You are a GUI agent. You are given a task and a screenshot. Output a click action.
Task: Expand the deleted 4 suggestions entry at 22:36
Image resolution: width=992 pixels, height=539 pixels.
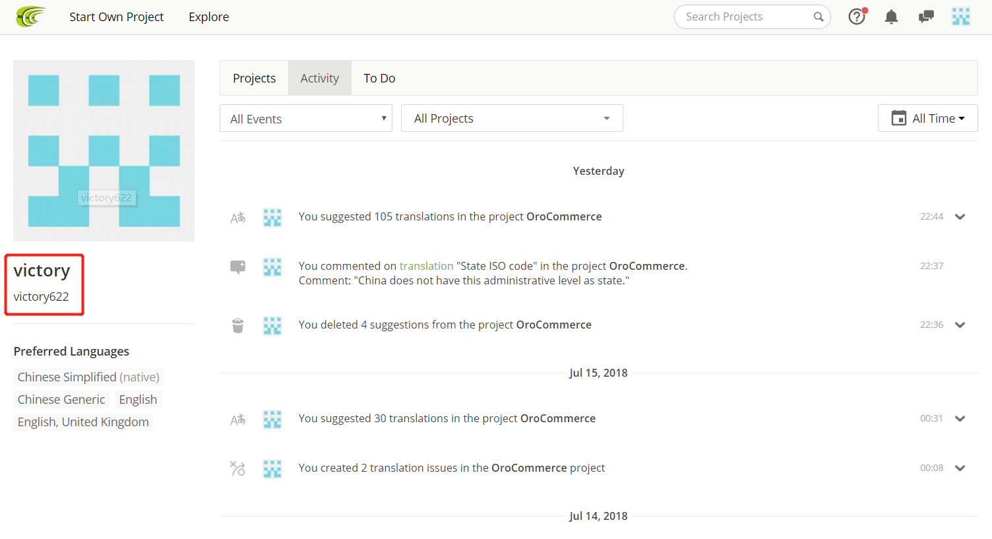point(960,325)
